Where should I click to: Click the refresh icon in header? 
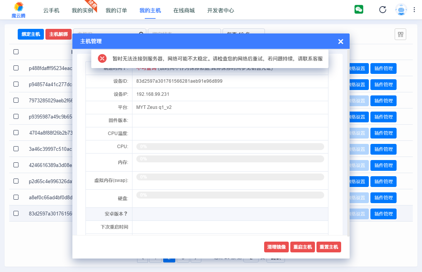click(x=382, y=10)
